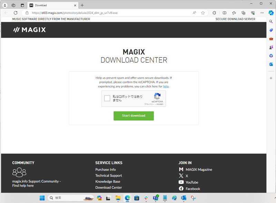The height and width of the screenshot is (203, 276).
Task: Select the Download browser tab
Action: (x=53, y=5)
